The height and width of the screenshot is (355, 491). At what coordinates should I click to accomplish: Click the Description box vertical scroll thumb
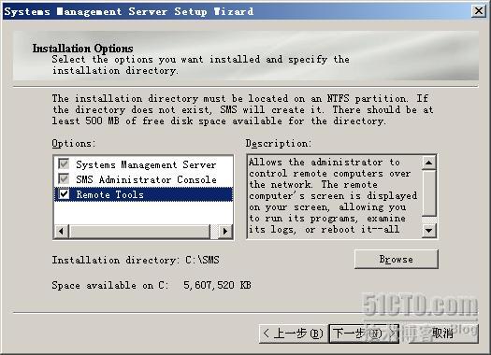[x=428, y=193]
